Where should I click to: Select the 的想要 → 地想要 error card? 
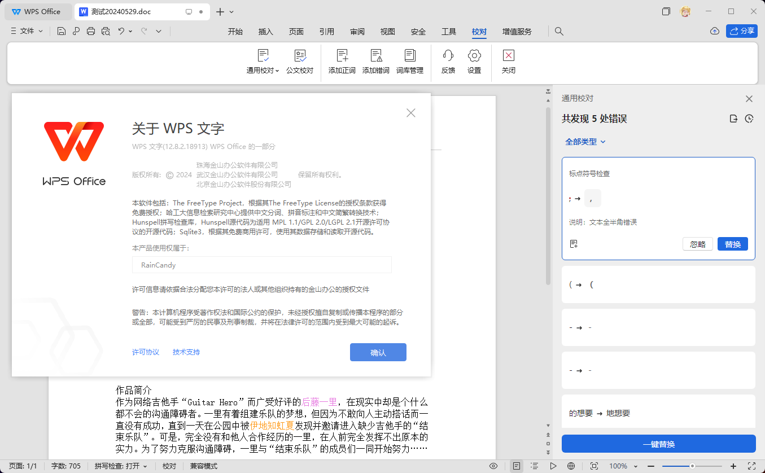(659, 412)
